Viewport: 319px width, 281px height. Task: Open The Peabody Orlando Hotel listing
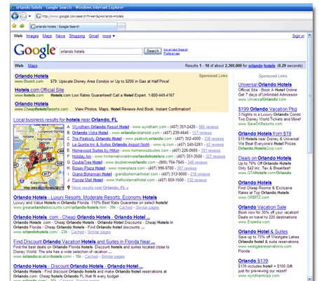click(x=97, y=138)
